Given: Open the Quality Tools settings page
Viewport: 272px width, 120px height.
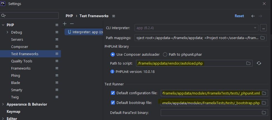Looking at the screenshot, I should pos(22,61).
